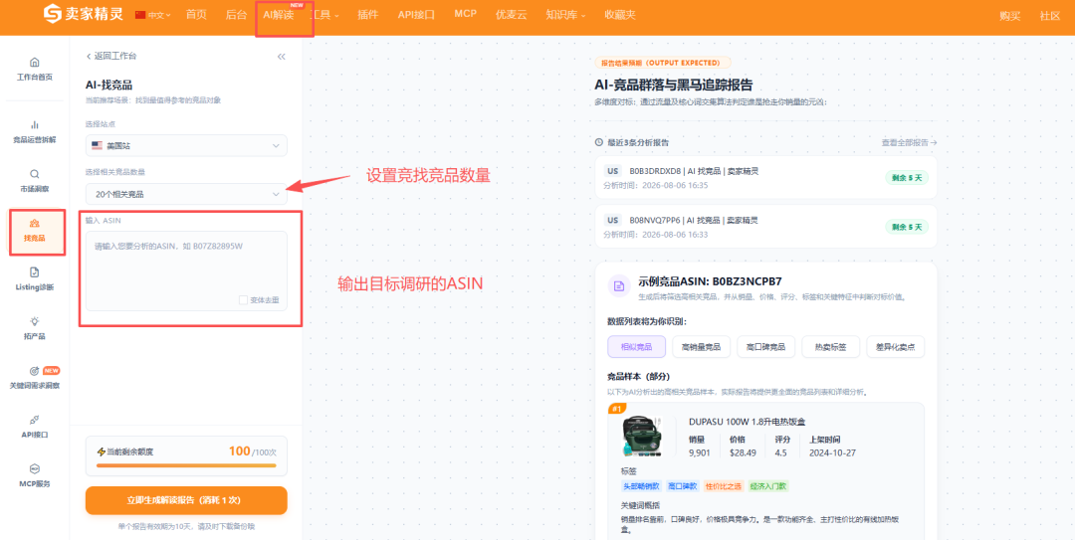
Task: Click 立即生成解读报告 button
Action: coord(186,500)
